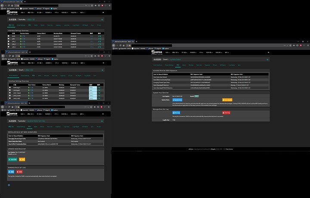This screenshot has height=198, width=310.
Task: Open a new tab in the Snort Update Rules browser window
Action: click(x=136, y=42)
